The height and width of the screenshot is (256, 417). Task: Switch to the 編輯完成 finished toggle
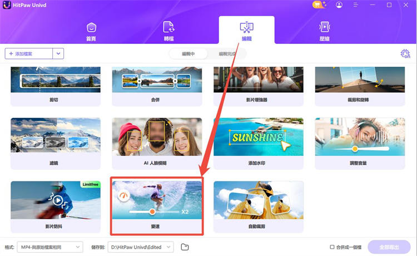tap(227, 54)
